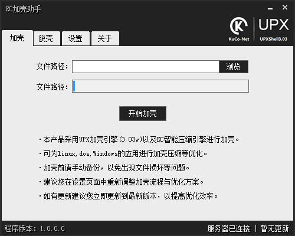This screenshot has height=236, width=295.
Task: Click the note about UPX加壳引擎 3.03w
Action: coord(139,139)
